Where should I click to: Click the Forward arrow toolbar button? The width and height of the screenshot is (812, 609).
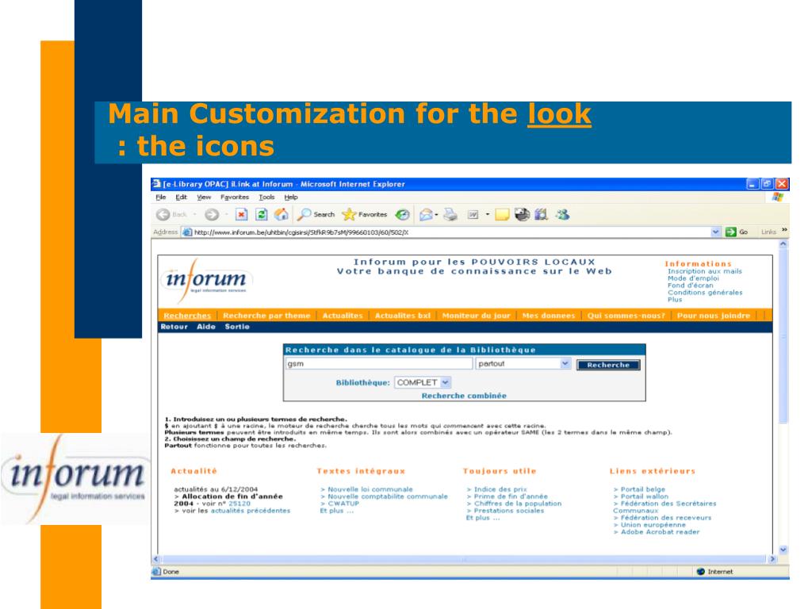pos(211,214)
